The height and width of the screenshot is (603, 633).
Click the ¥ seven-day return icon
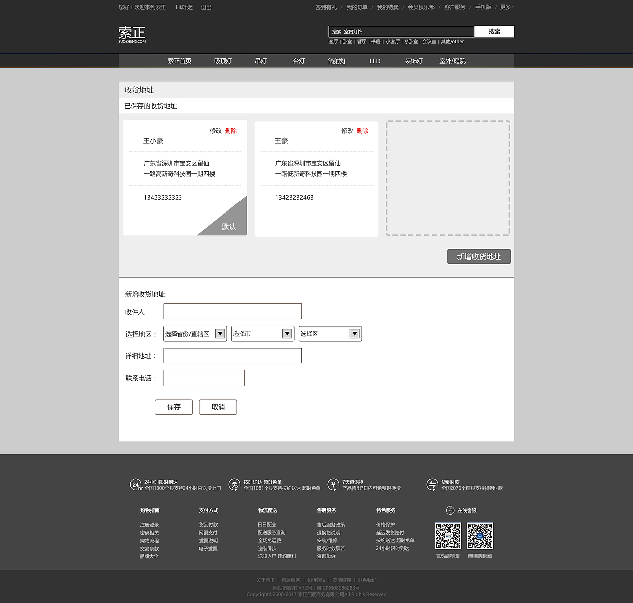pyautogui.click(x=333, y=485)
